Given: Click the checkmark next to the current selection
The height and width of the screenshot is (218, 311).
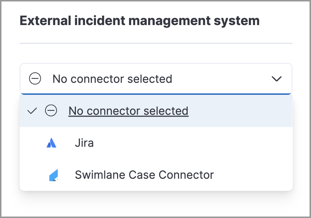Looking at the screenshot, I should coord(32,111).
